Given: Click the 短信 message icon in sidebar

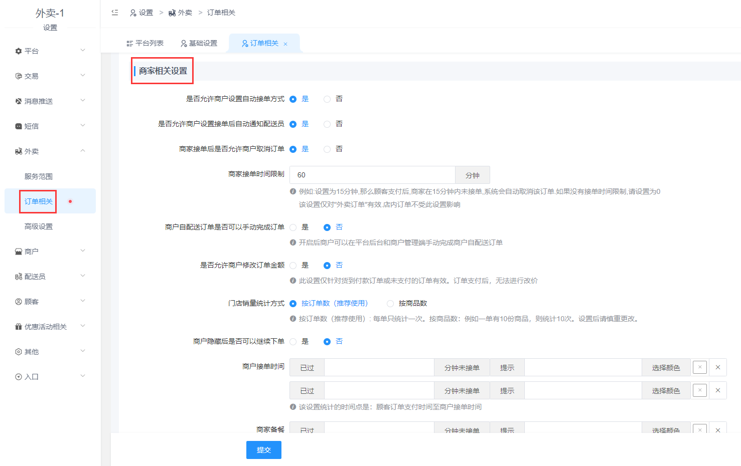Looking at the screenshot, I should (x=19, y=126).
